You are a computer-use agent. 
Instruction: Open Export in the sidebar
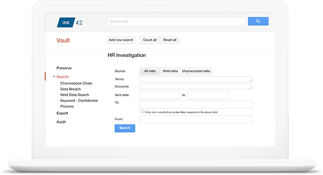coord(62,113)
